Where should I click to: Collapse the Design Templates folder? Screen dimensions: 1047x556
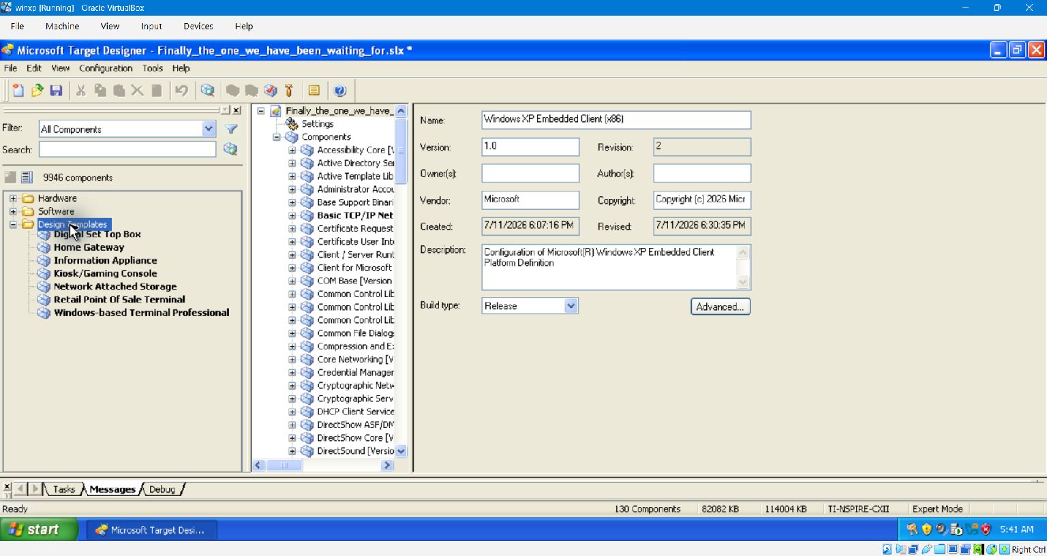[13, 224]
